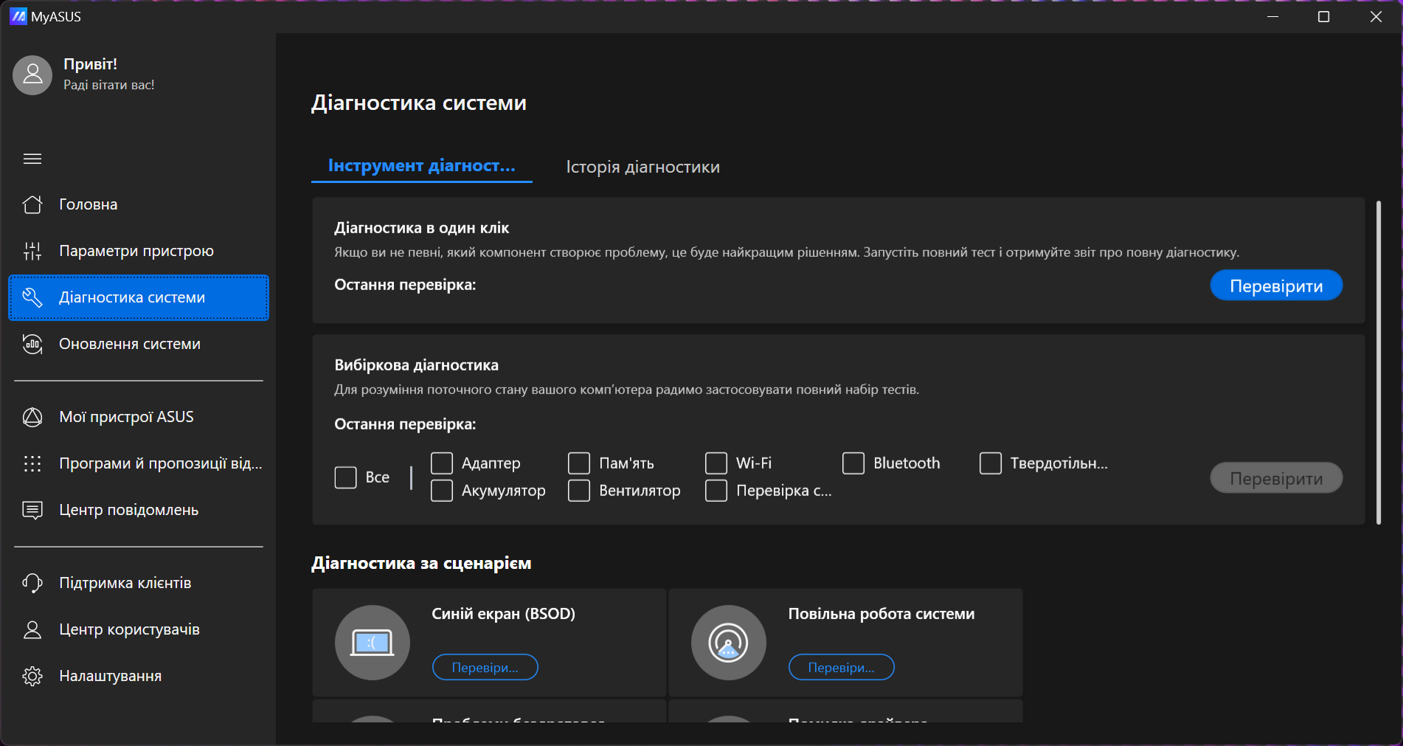Viewport: 1403px width, 746px height.
Task: Click the Вибіркова діагностика heading
Action: pyautogui.click(x=416, y=365)
